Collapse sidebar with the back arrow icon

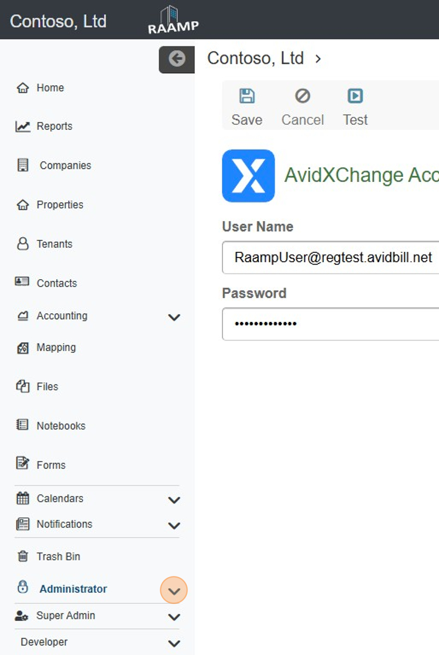click(177, 59)
